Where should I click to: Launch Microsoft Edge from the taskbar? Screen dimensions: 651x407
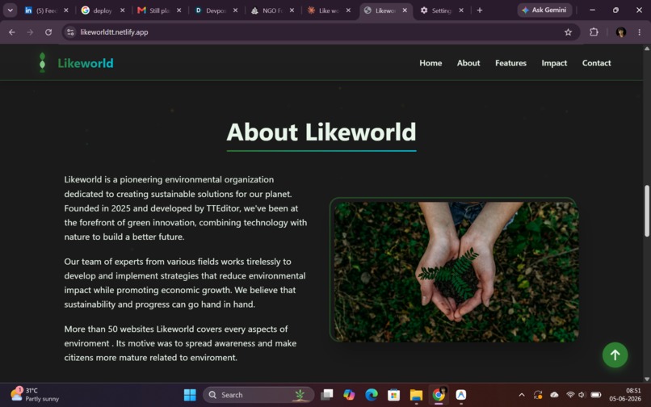pyautogui.click(x=372, y=395)
